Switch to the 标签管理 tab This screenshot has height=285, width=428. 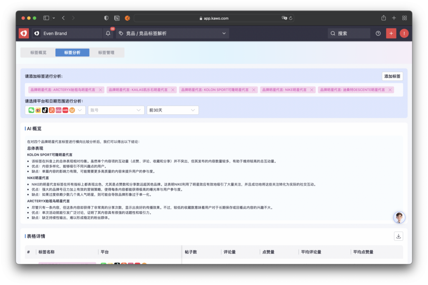[x=106, y=53]
